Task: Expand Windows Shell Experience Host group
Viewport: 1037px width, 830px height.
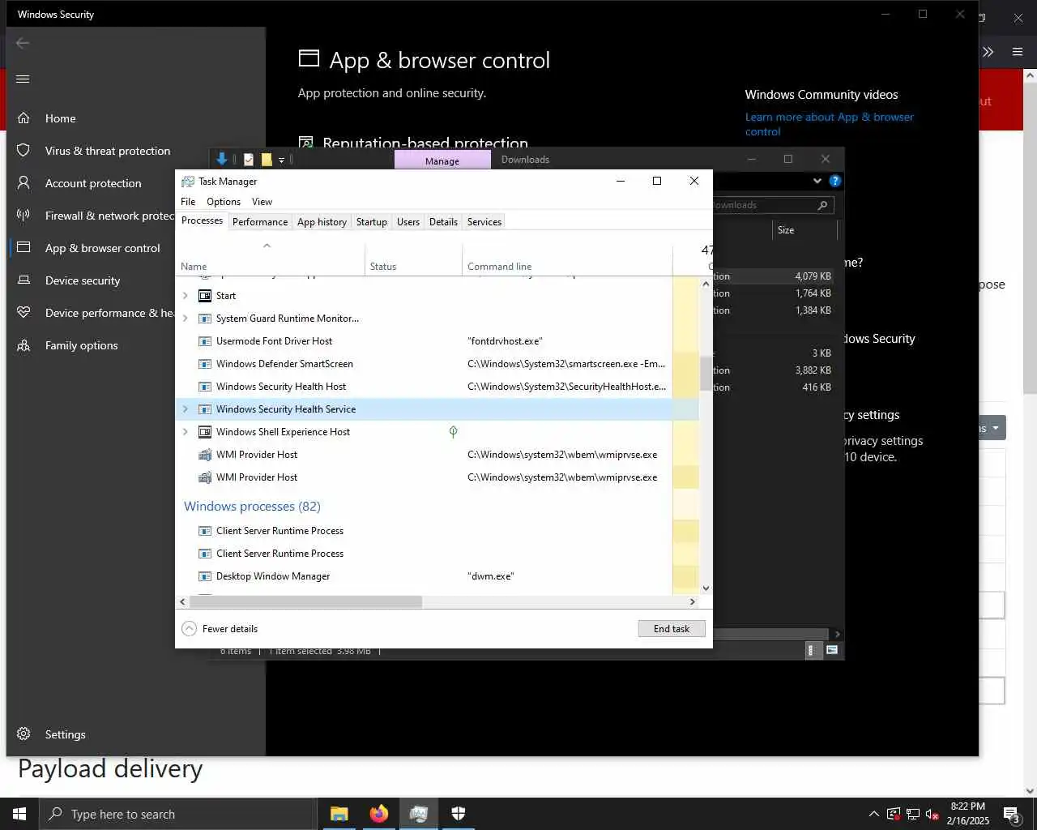Action: click(x=186, y=432)
